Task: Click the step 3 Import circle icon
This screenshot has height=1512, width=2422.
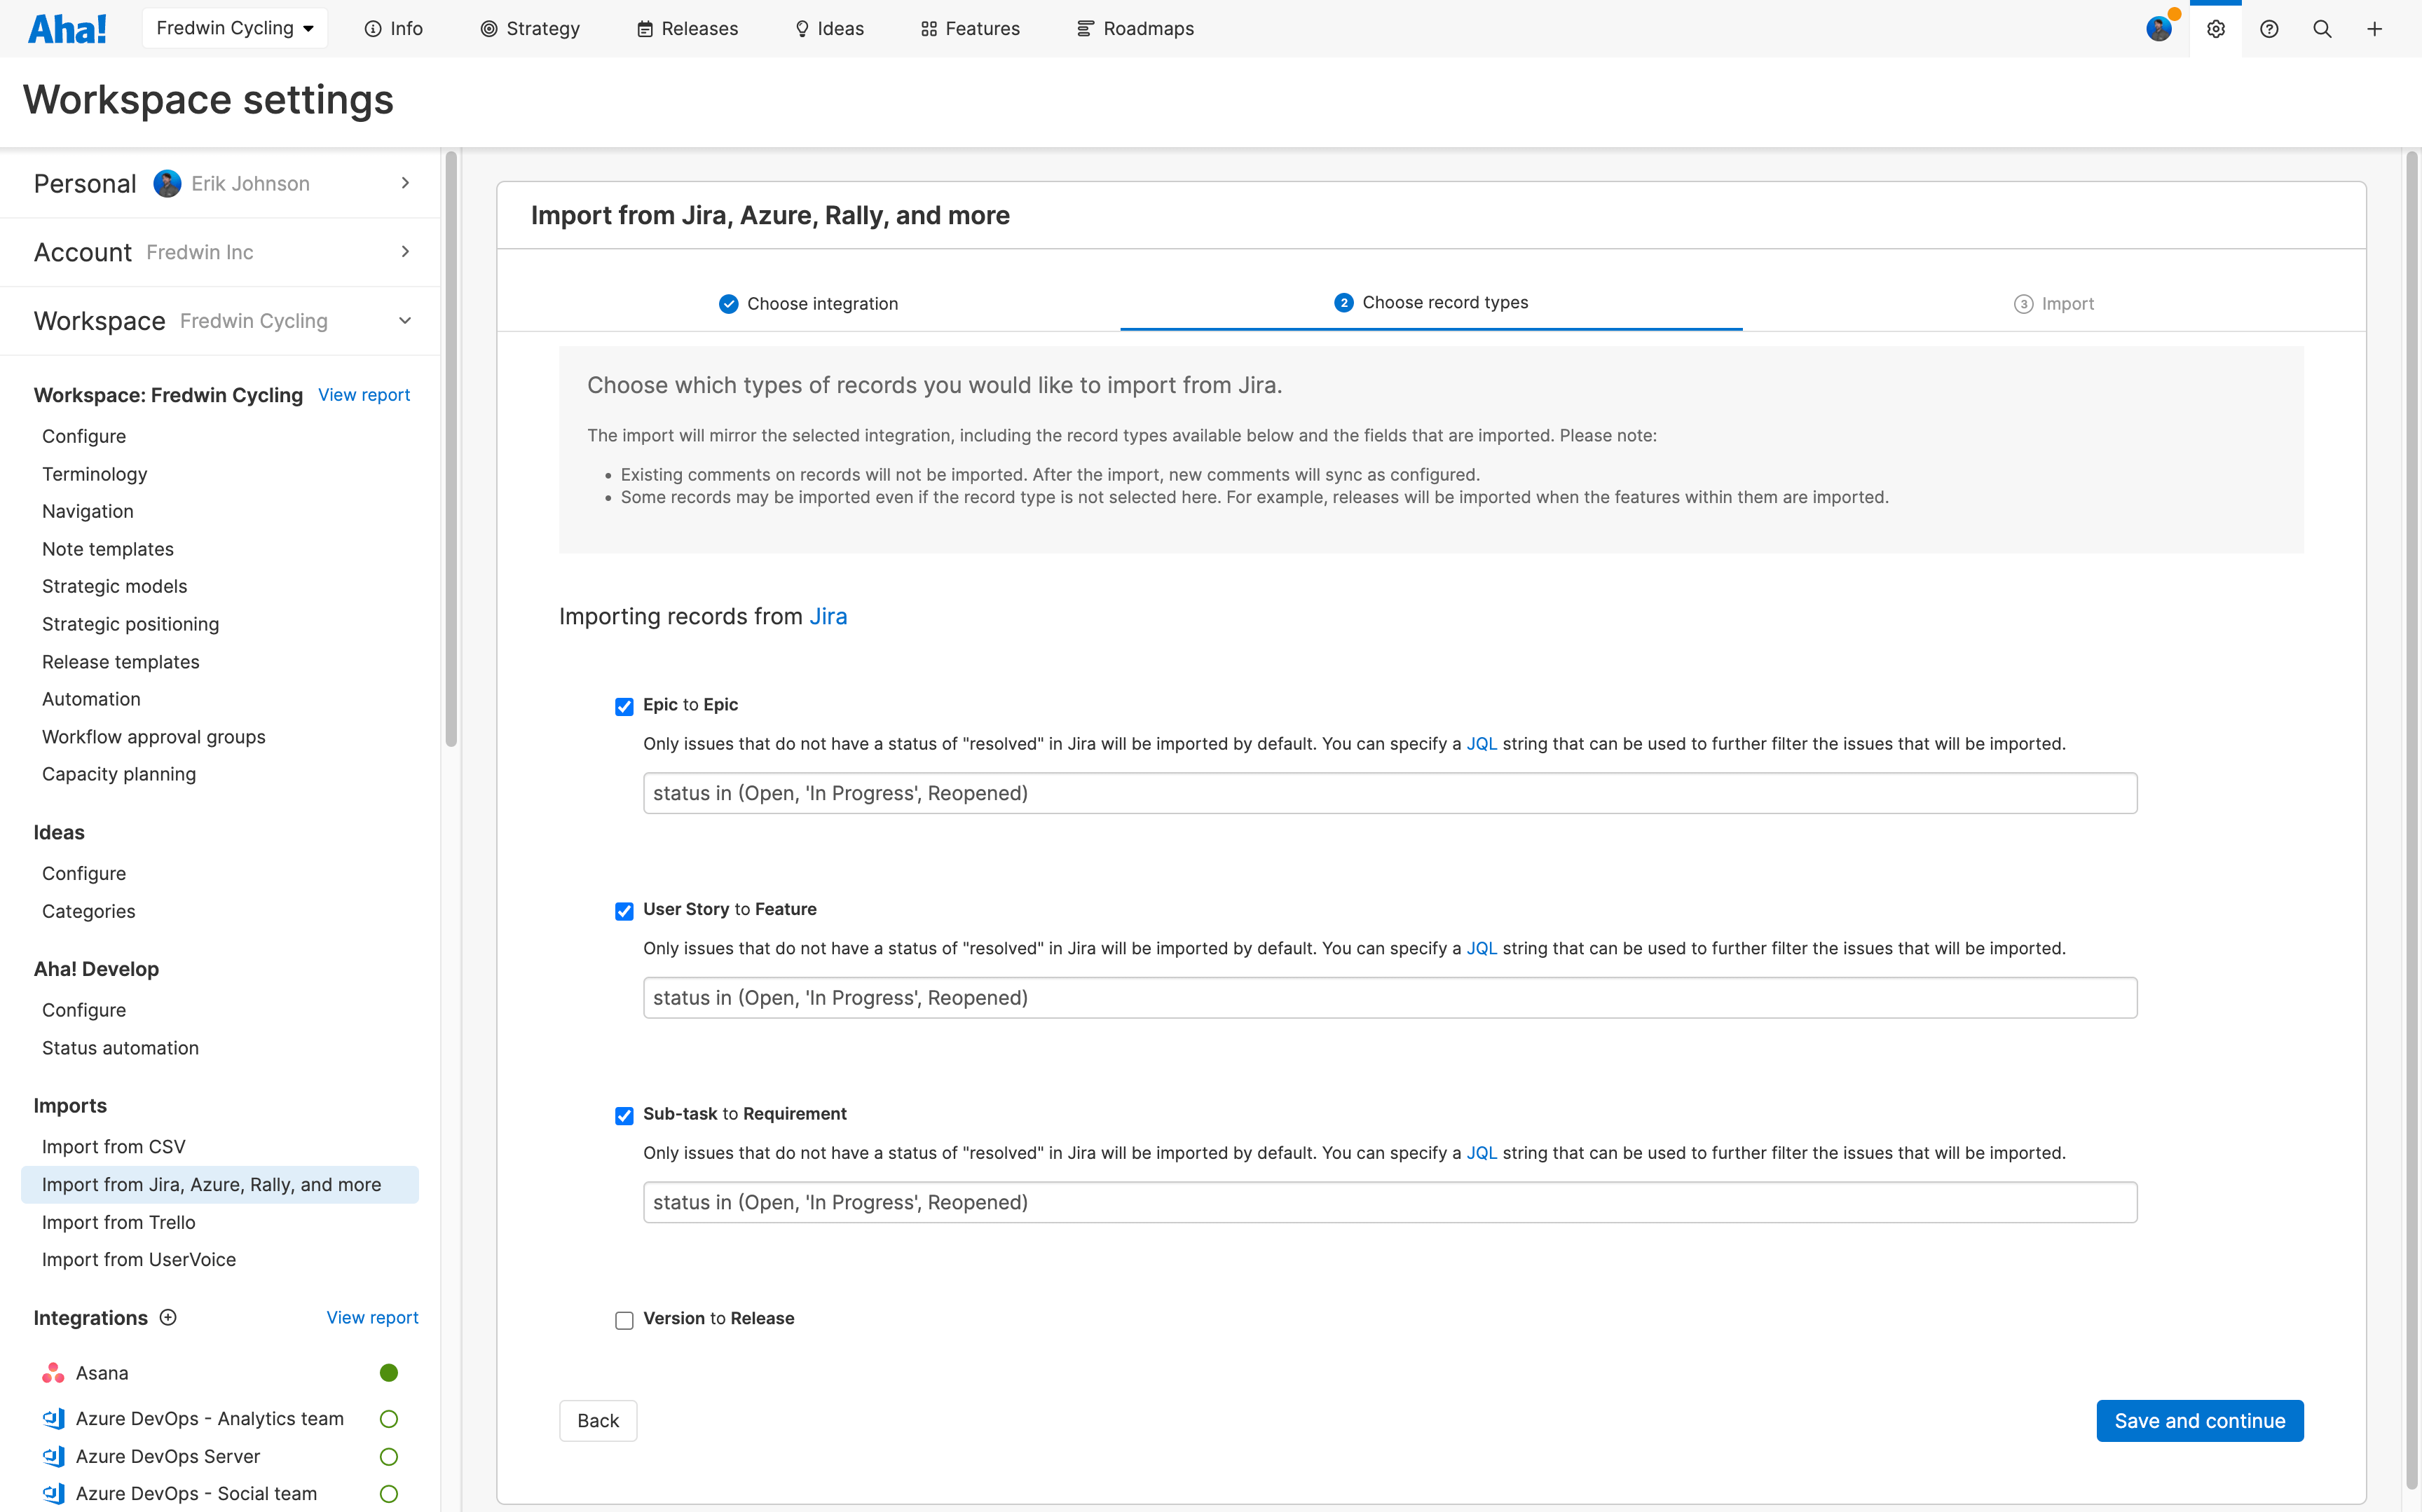Action: click(2023, 304)
